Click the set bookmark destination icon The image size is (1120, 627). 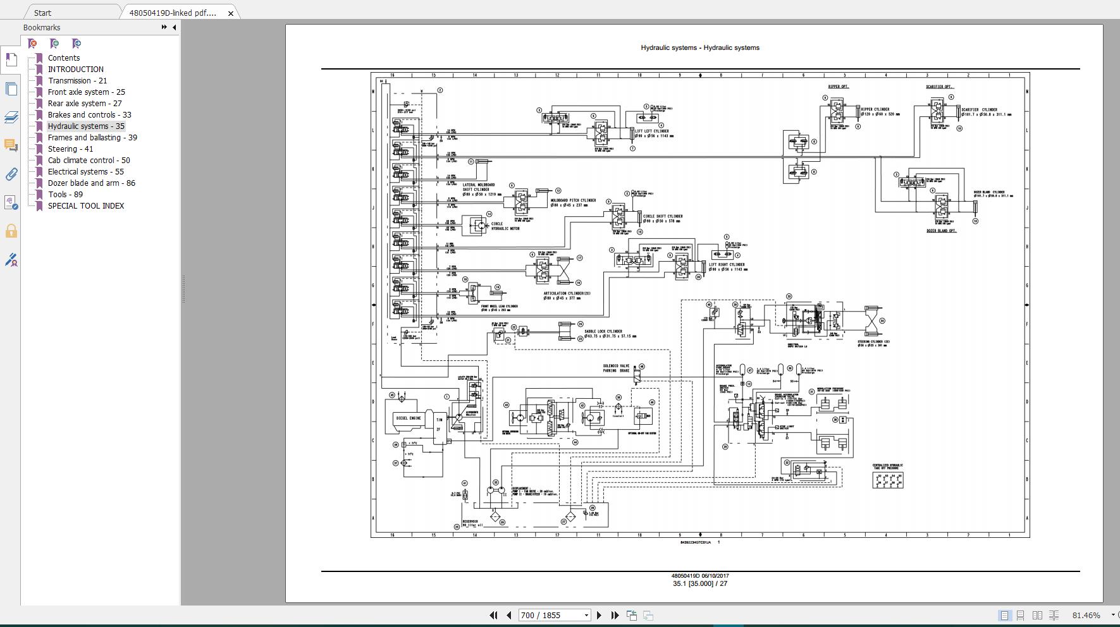pyautogui.click(x=77, y=44)
